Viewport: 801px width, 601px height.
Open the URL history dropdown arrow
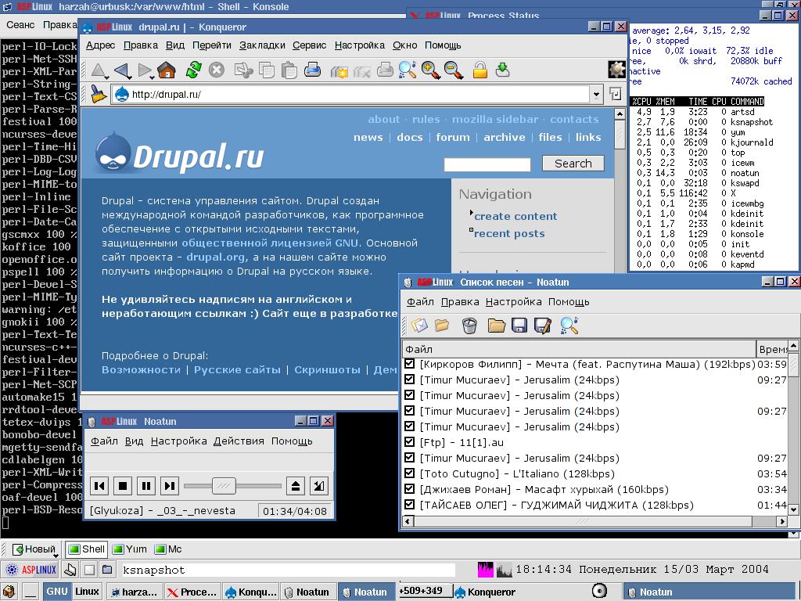point(596,95)
